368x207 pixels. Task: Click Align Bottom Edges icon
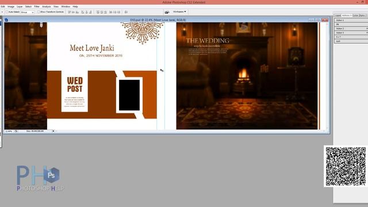(x=78, y=12)
